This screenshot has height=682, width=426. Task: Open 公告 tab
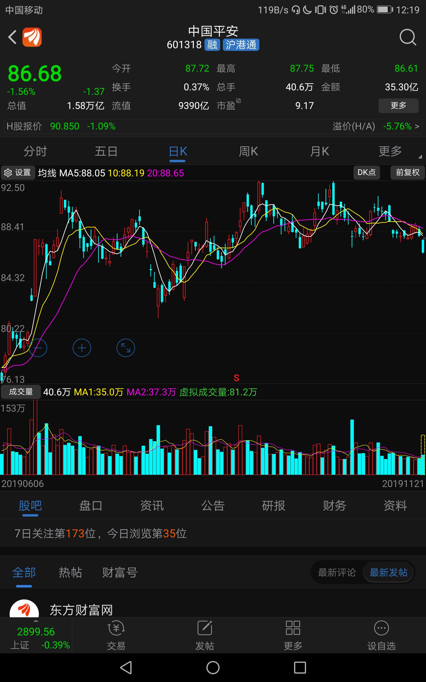pyautogui.click(x=213, y=506)
